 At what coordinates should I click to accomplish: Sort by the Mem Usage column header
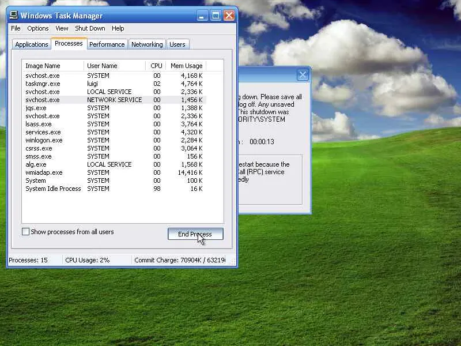[186, 66]
